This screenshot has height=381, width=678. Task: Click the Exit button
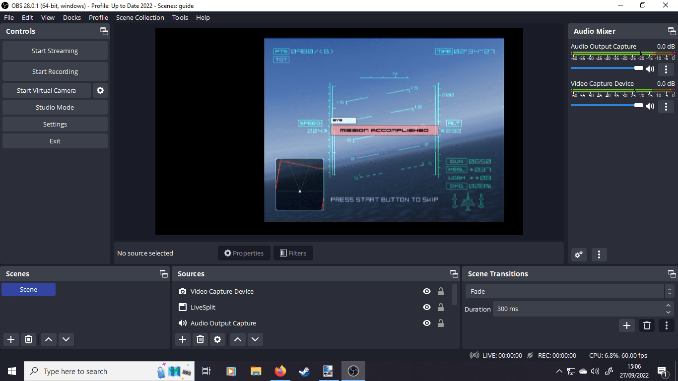[55, 141]
